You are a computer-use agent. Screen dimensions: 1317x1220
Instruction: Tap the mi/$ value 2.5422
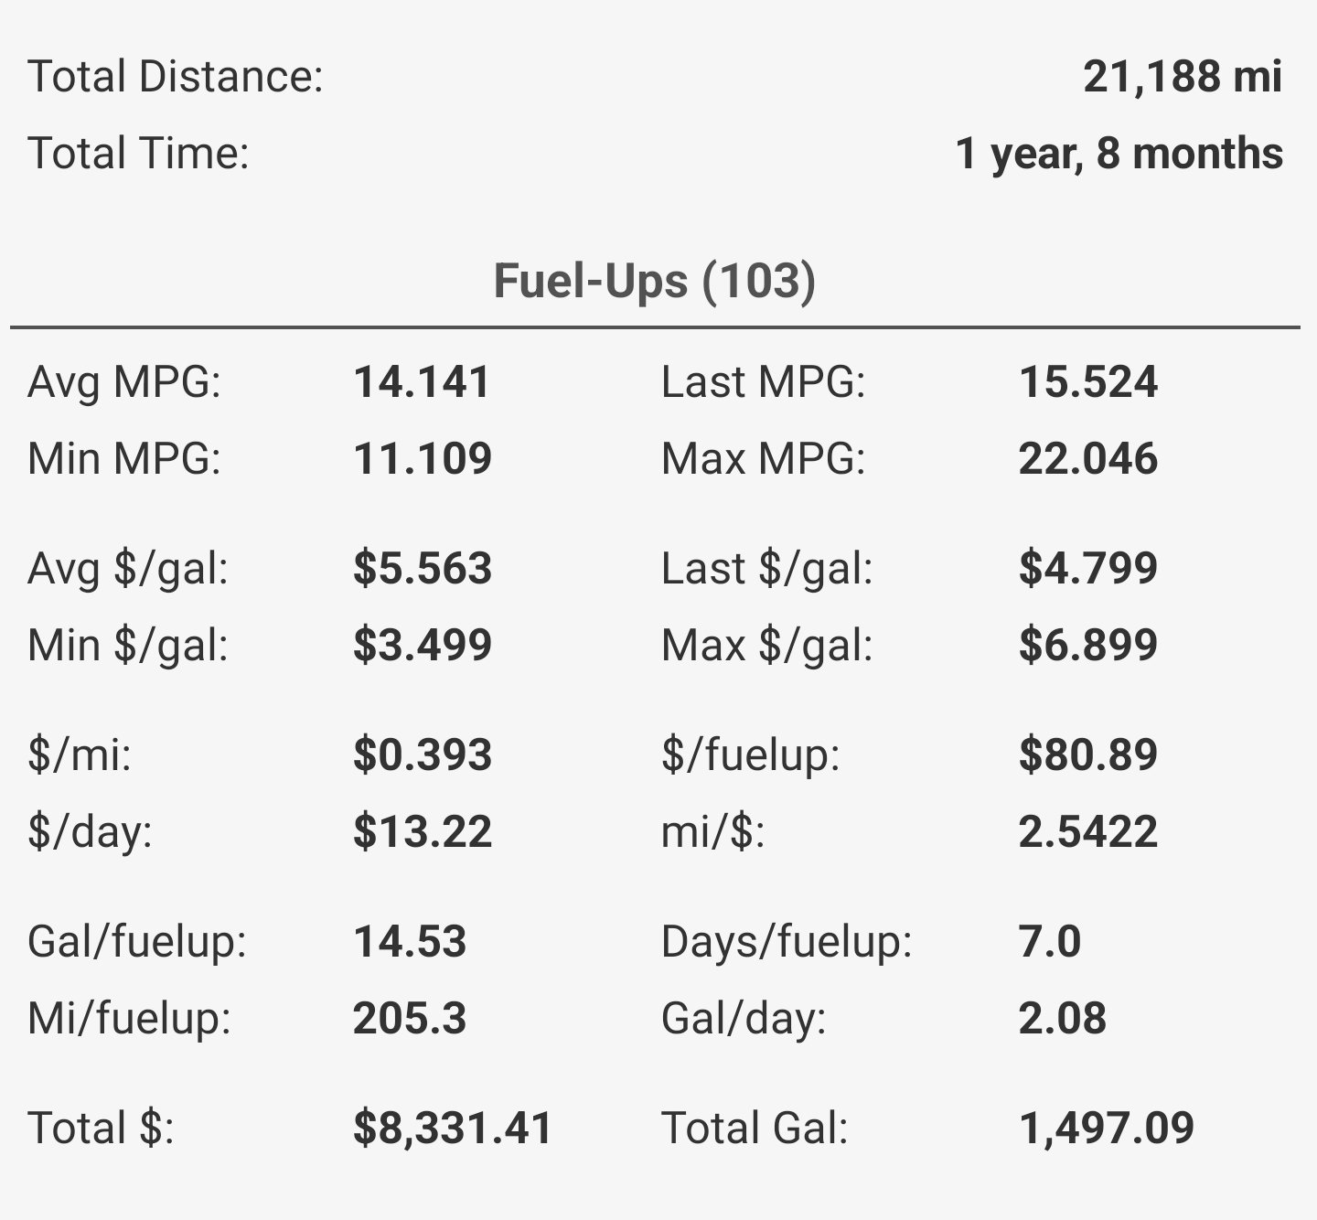pos(1088,832)
